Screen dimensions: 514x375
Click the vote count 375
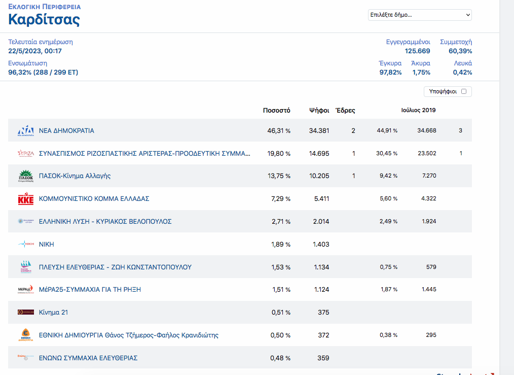coord(323,313)
